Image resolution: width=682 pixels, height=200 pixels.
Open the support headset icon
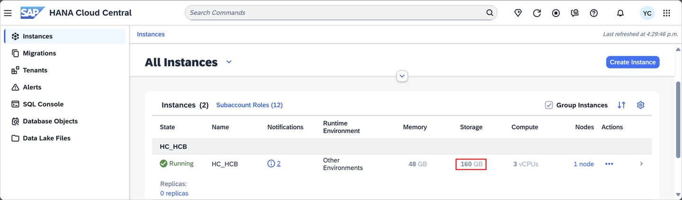tap(574, 13)
